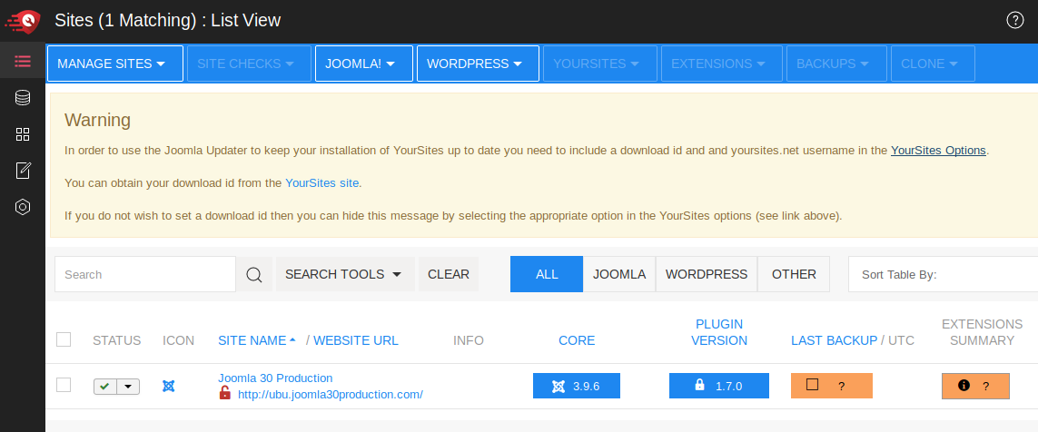The width and height of the screenshot is (1038, 432).
Task: Click the YourSites logo icon
Action: pos(23,21)
